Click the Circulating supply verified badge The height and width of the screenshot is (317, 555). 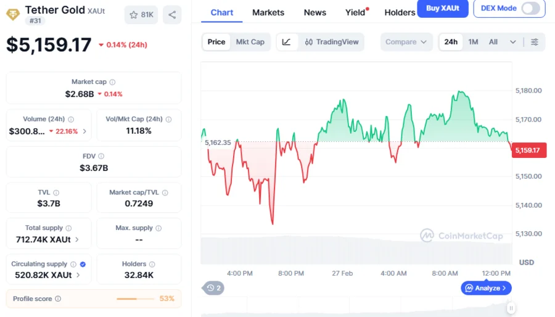point(83,264)
